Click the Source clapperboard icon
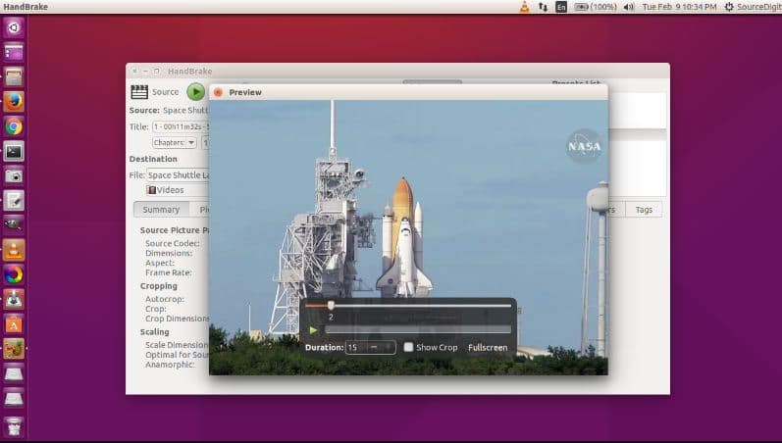The image size is (782, 443). [139, 92]
